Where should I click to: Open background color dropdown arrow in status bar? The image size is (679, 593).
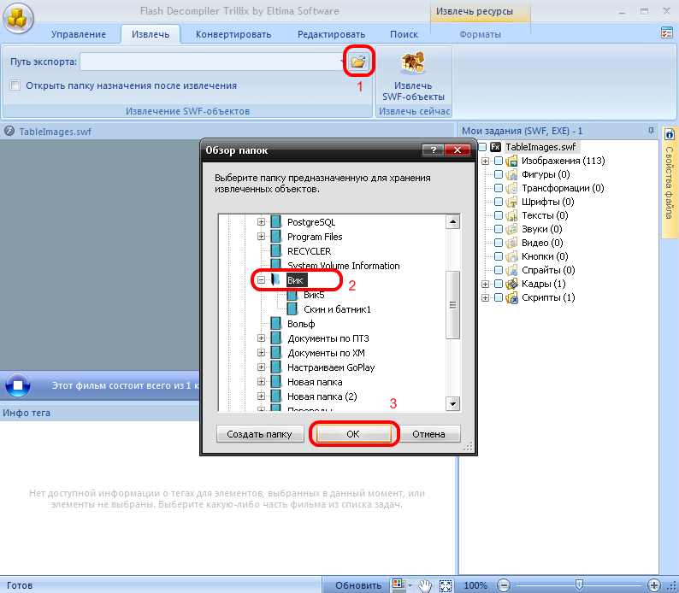coord(410,585)
